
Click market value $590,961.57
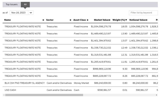pos(104,90)
